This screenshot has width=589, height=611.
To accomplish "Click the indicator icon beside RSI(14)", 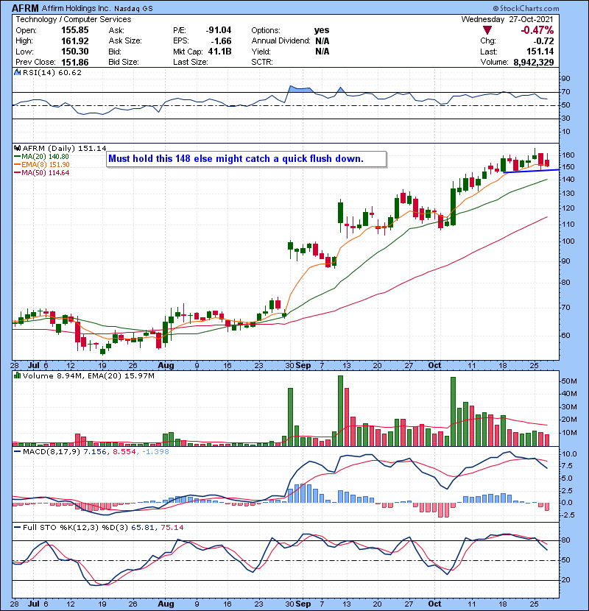I will pyautogui.click(x=17, y=72).
